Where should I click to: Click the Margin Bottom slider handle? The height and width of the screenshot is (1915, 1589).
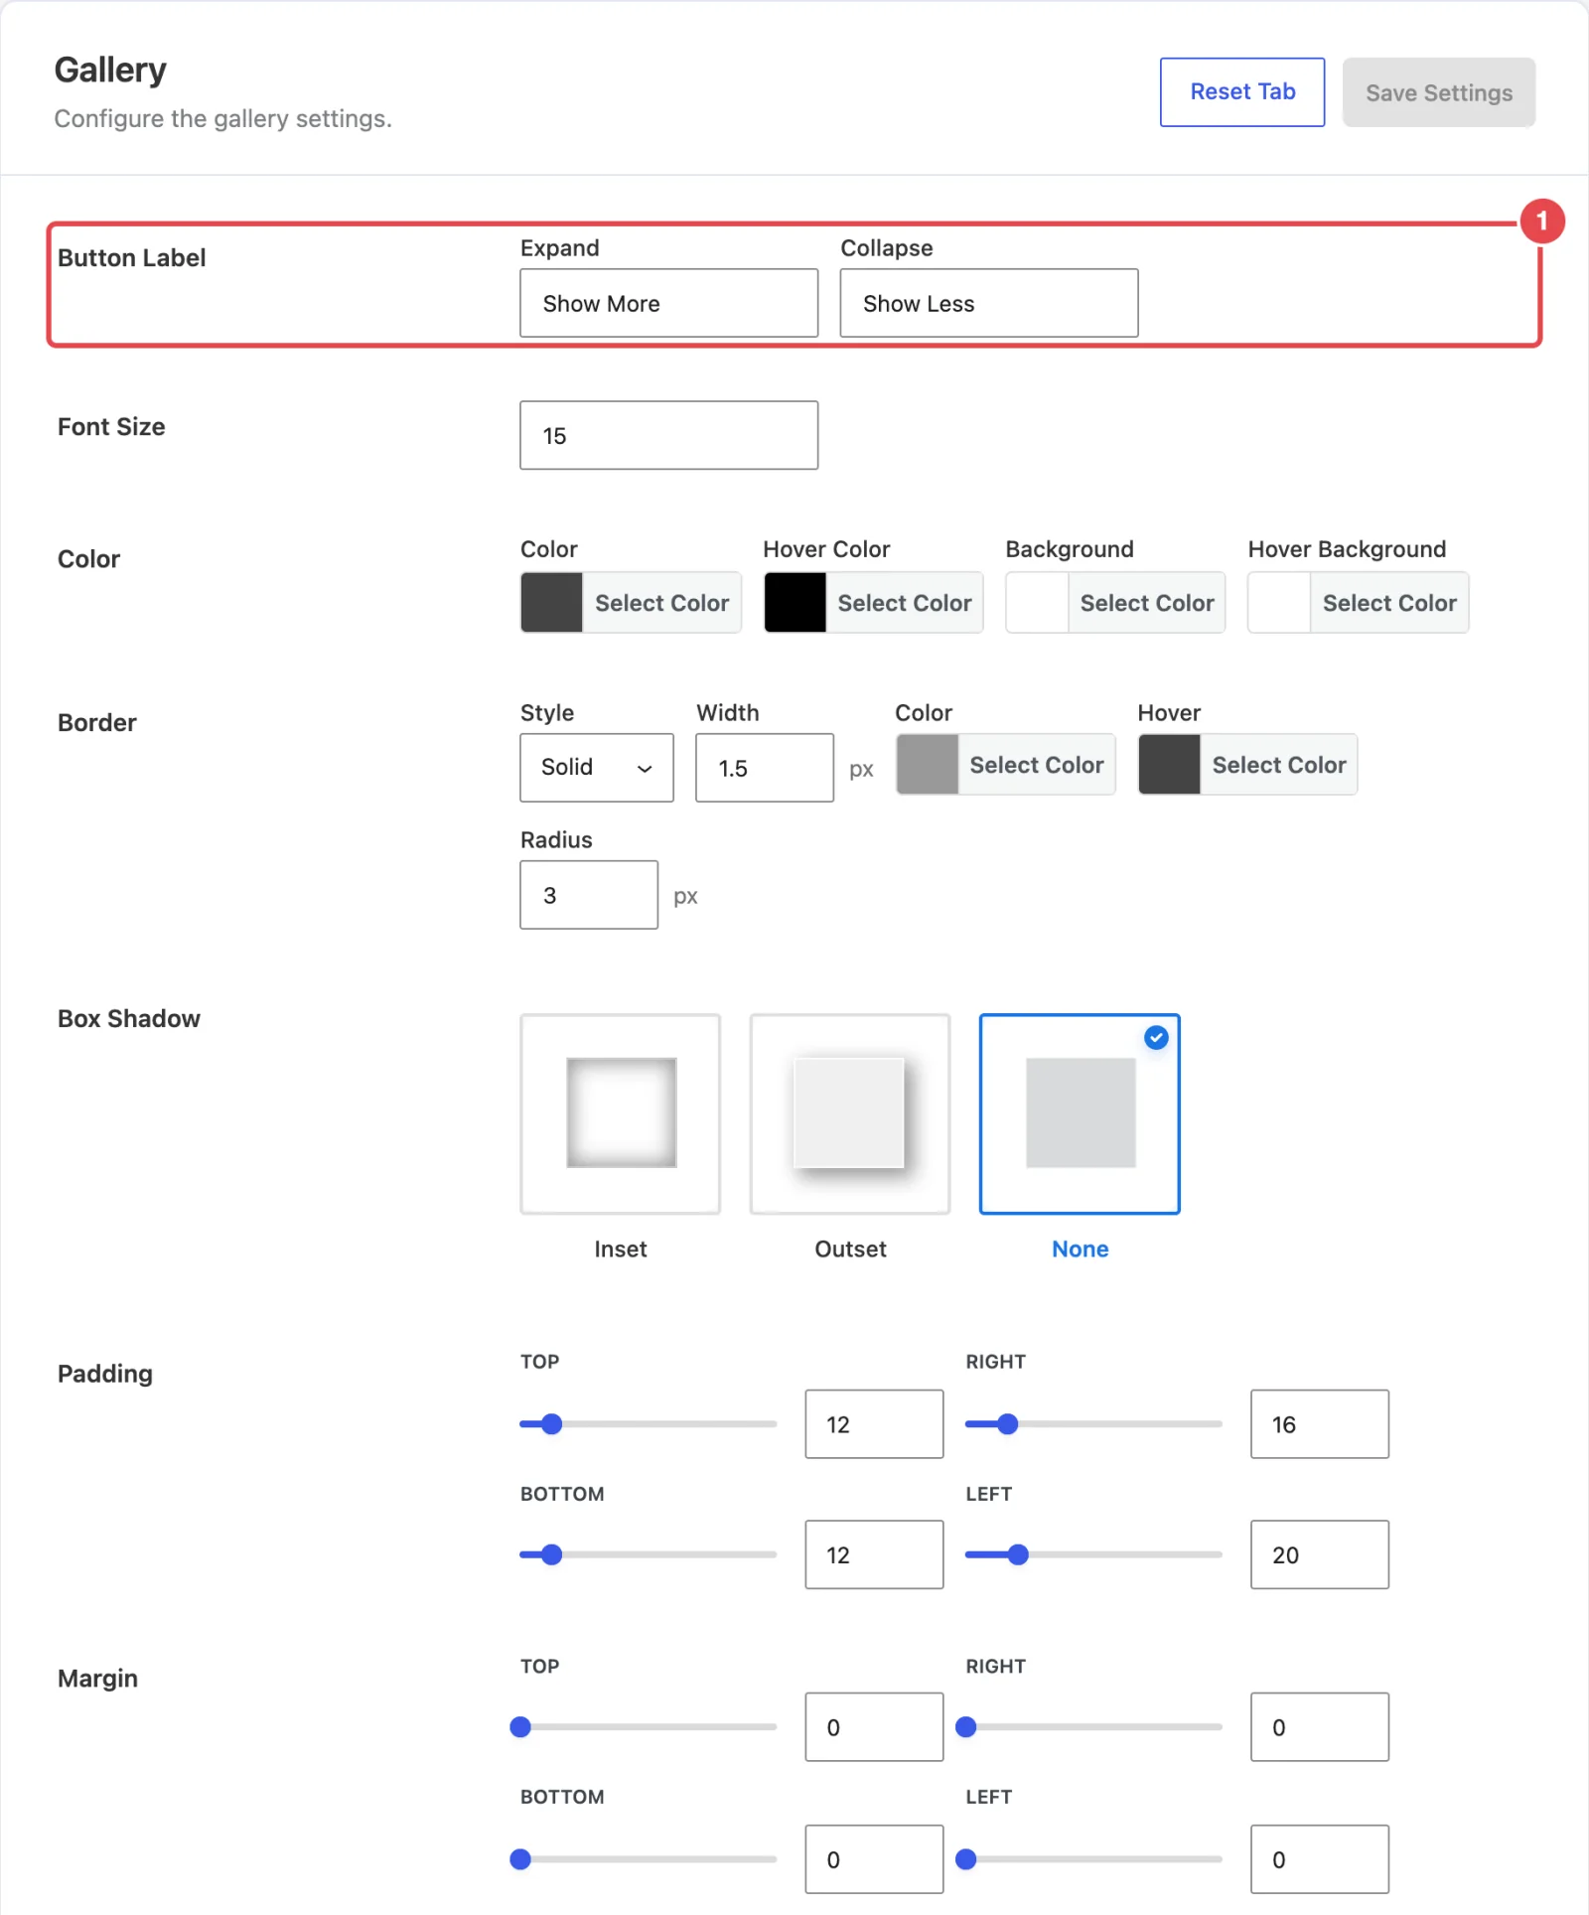pos(520,1859)
